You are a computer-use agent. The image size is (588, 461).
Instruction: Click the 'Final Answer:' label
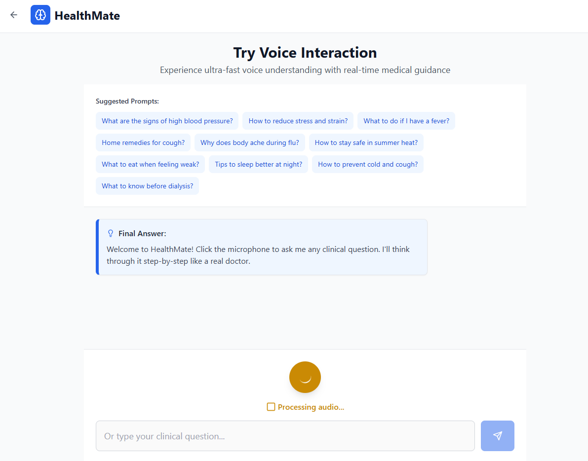pyautogui.click(x=143, y=234)
